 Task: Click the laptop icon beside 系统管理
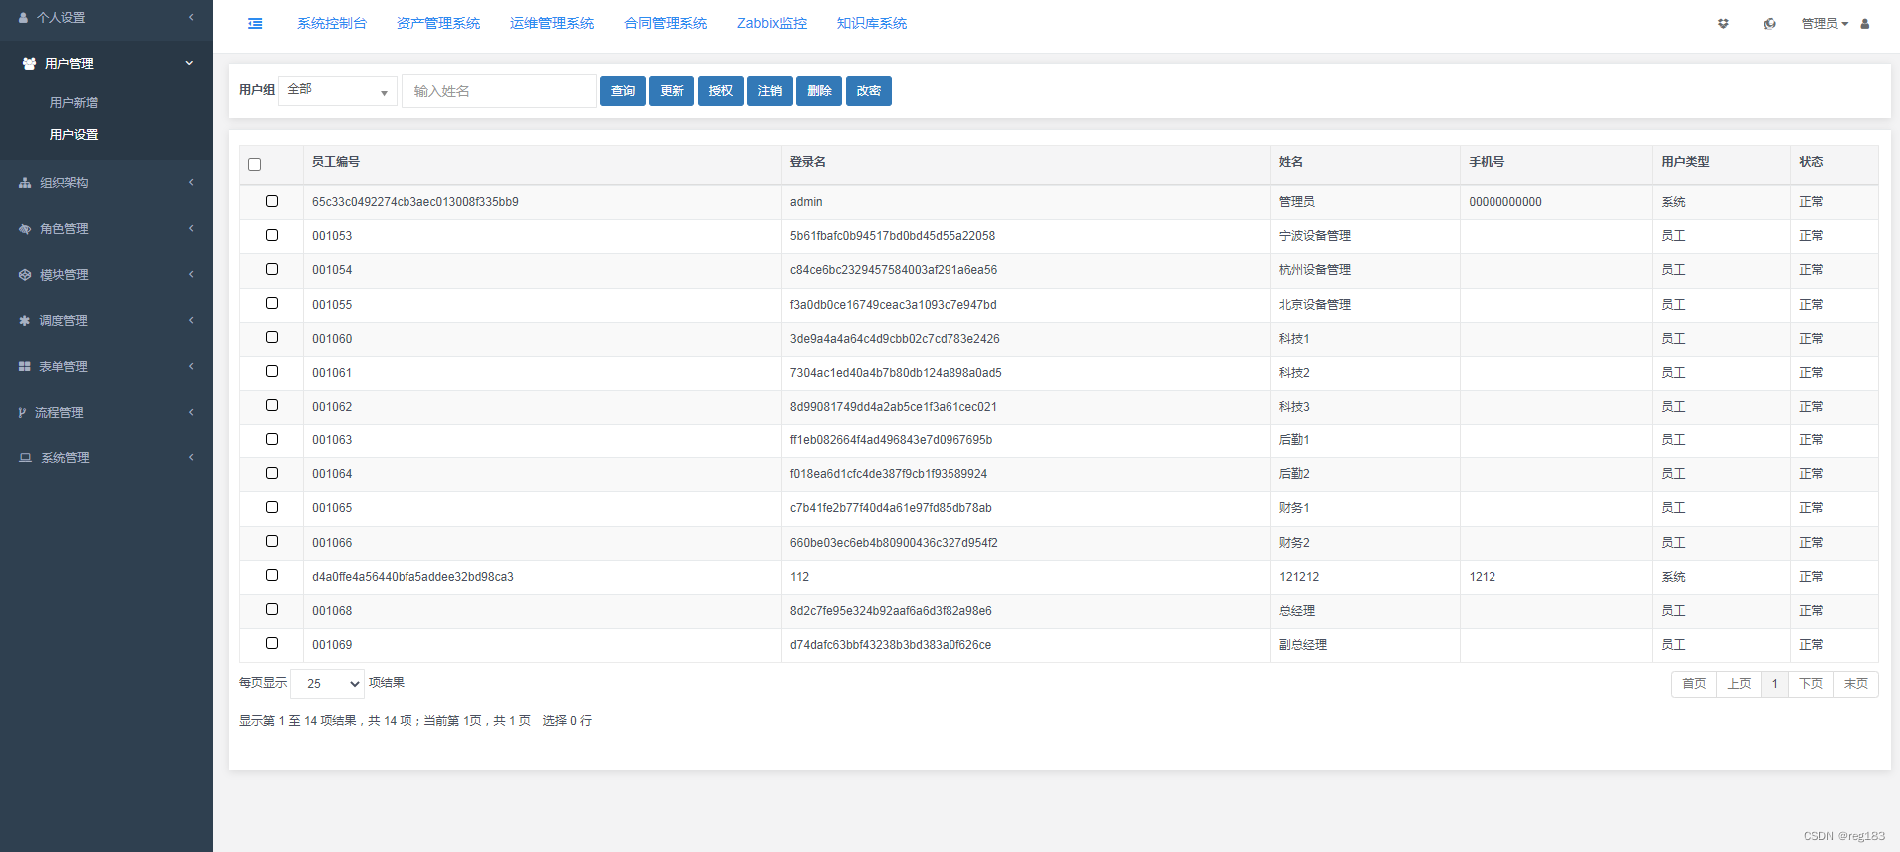click(x=25, y=457)
